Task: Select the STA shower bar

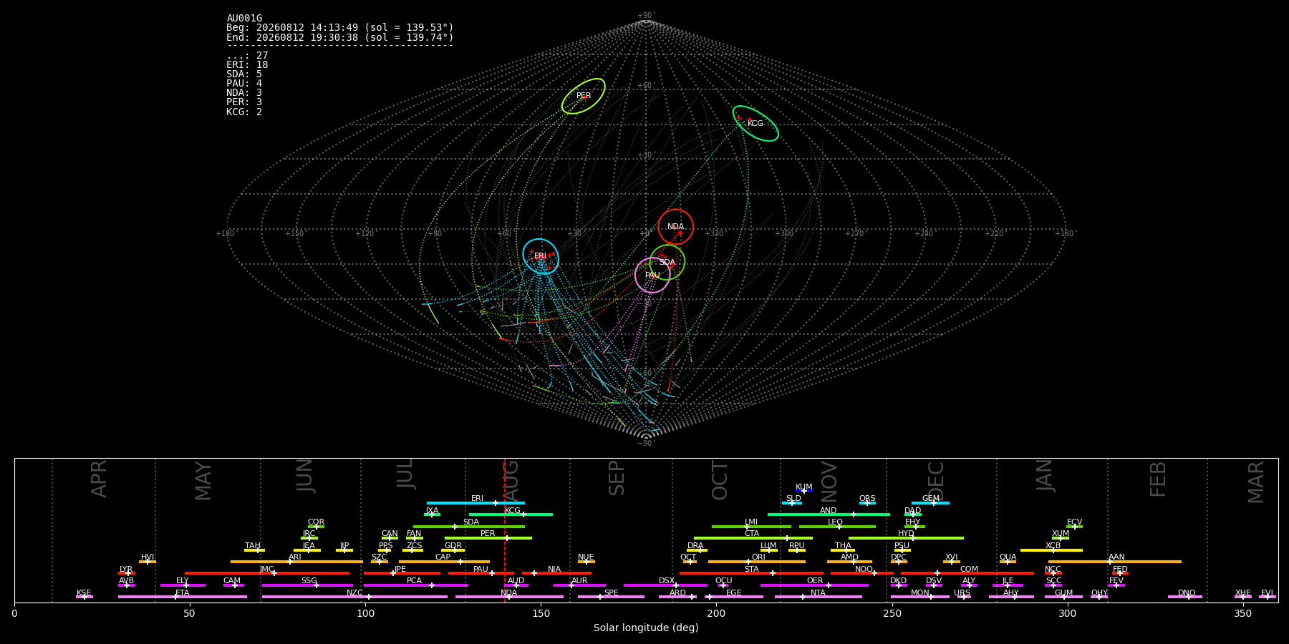Action: tap(751, 573)
